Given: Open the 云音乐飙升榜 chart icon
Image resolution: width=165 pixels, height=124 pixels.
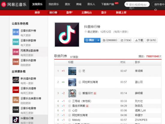Looking at the screenshot, I should [16, 32].
